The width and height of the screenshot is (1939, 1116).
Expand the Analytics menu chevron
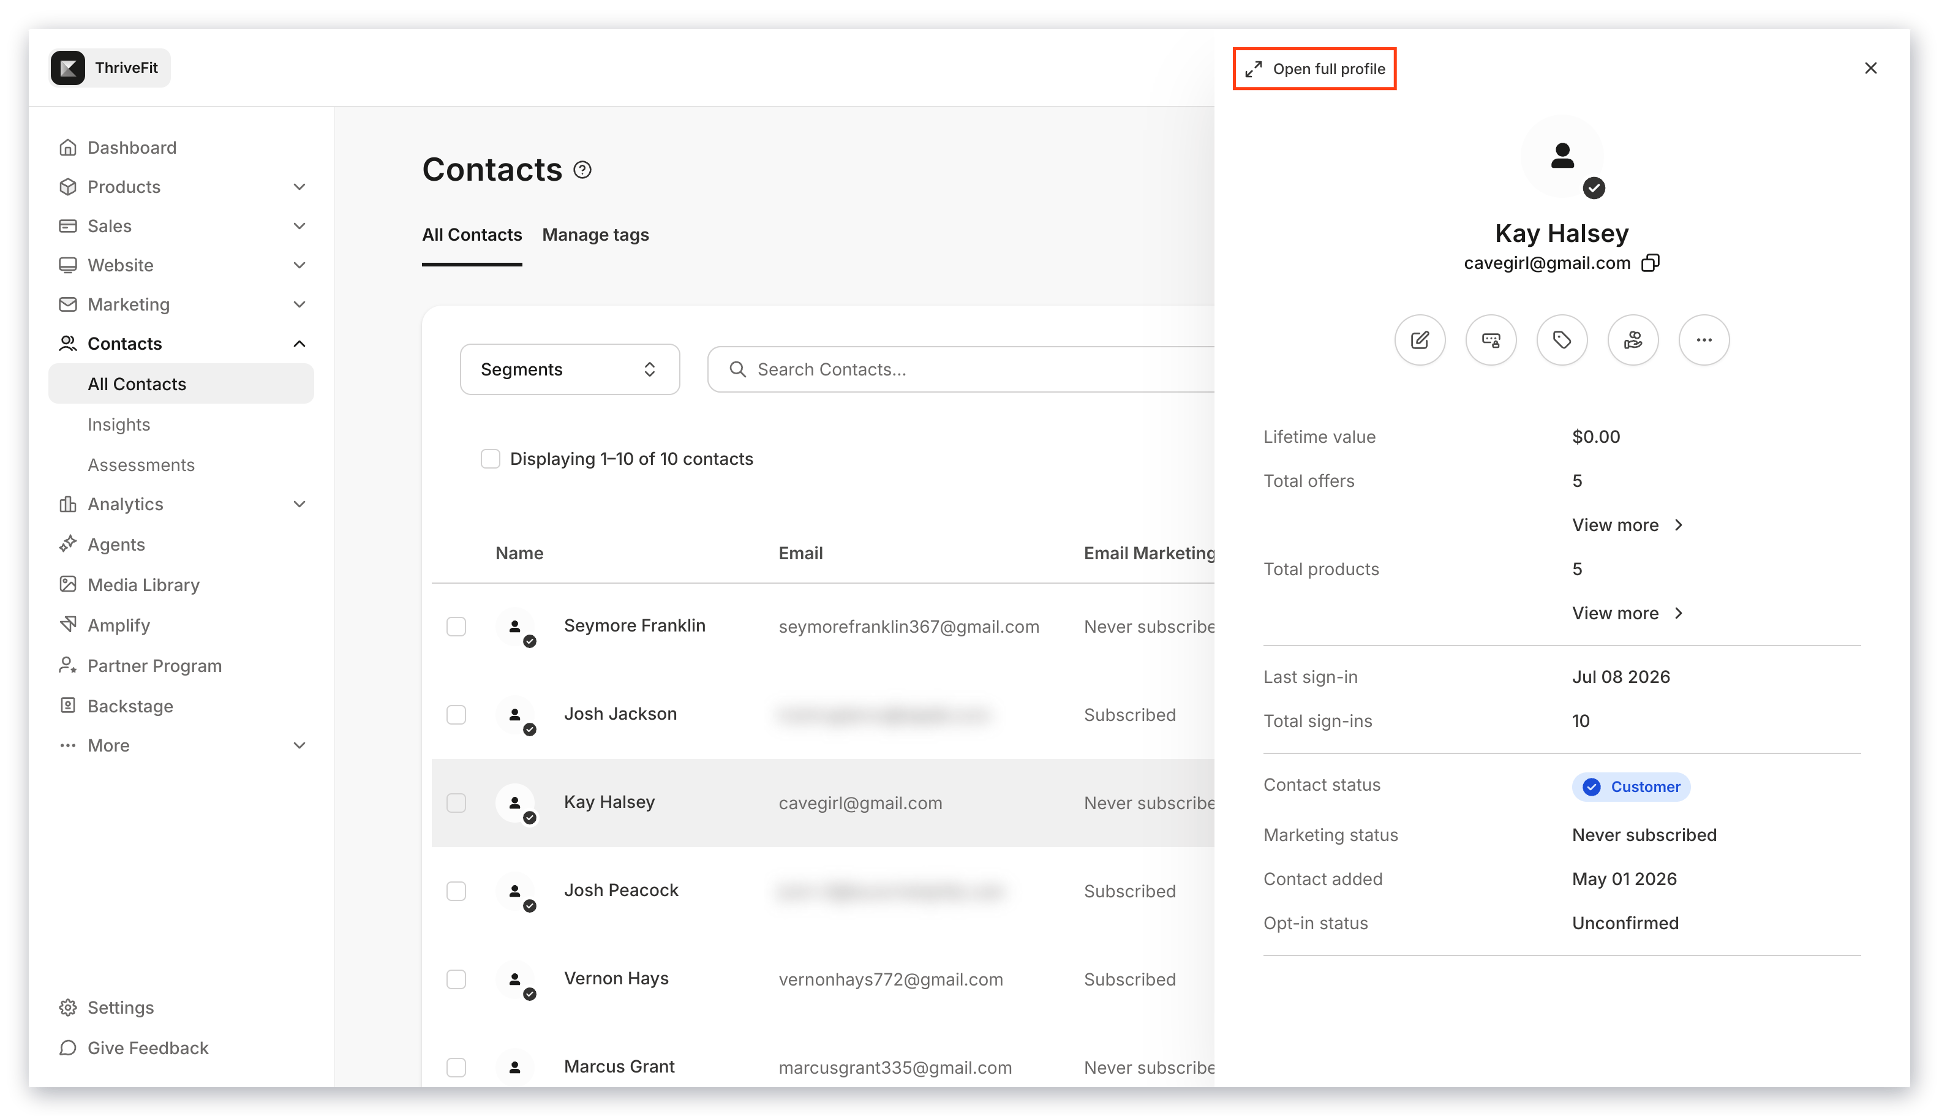click(299, 504)
